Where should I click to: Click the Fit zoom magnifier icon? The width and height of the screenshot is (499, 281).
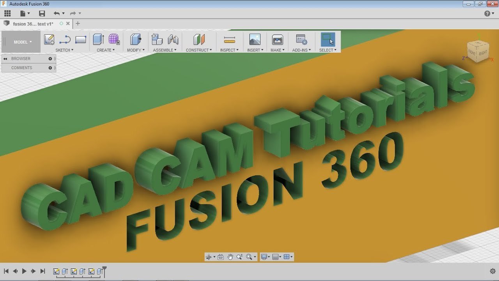point(249,257)
